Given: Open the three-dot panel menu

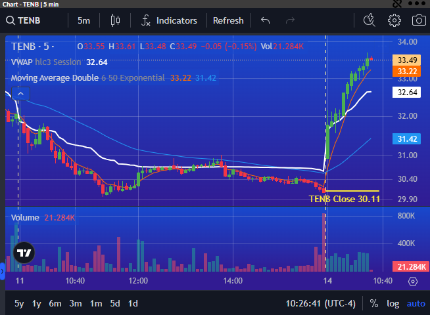Looking at the screenshot, I should tap(417, 3).
